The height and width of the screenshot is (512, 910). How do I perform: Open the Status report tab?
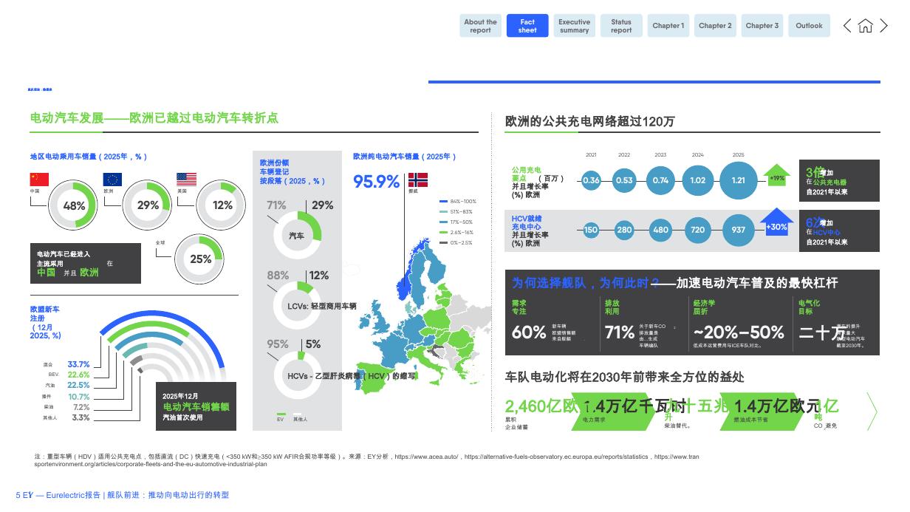(x=621, y=26)
